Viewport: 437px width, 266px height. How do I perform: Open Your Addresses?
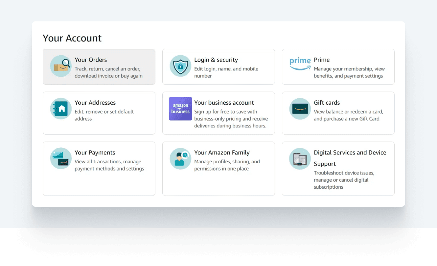coord(95,102)
